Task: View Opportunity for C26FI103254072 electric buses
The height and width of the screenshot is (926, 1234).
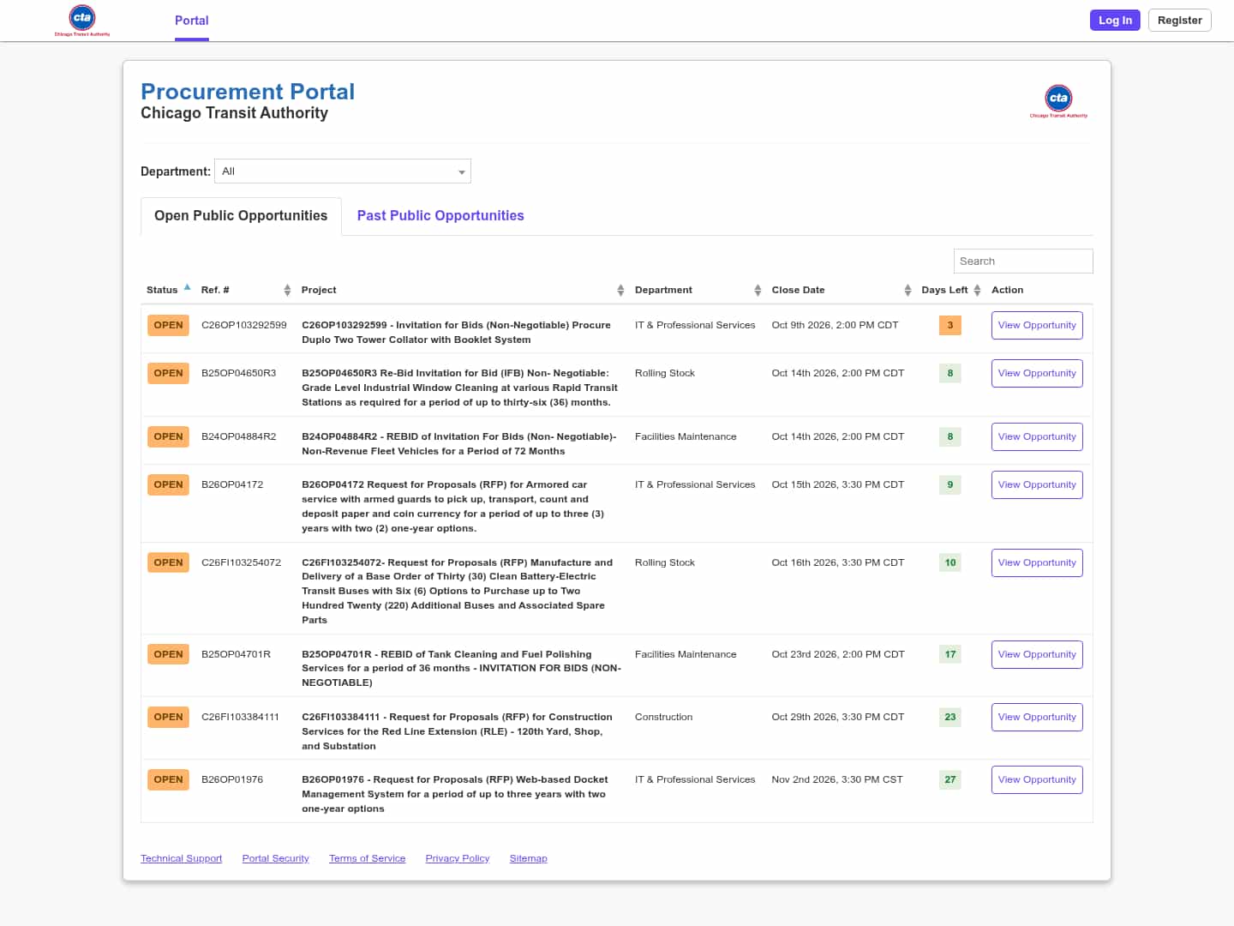Action: click(1037, 563)
